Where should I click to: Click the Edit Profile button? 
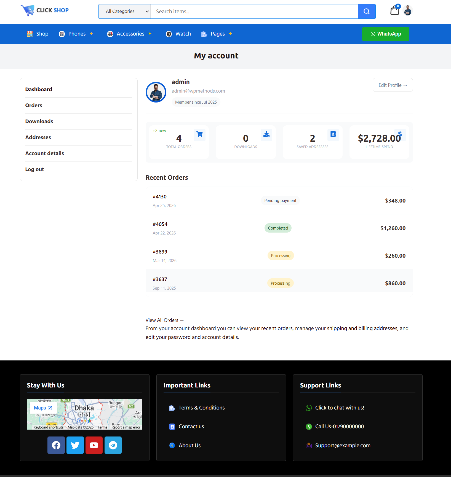click(x=393, y=85)
